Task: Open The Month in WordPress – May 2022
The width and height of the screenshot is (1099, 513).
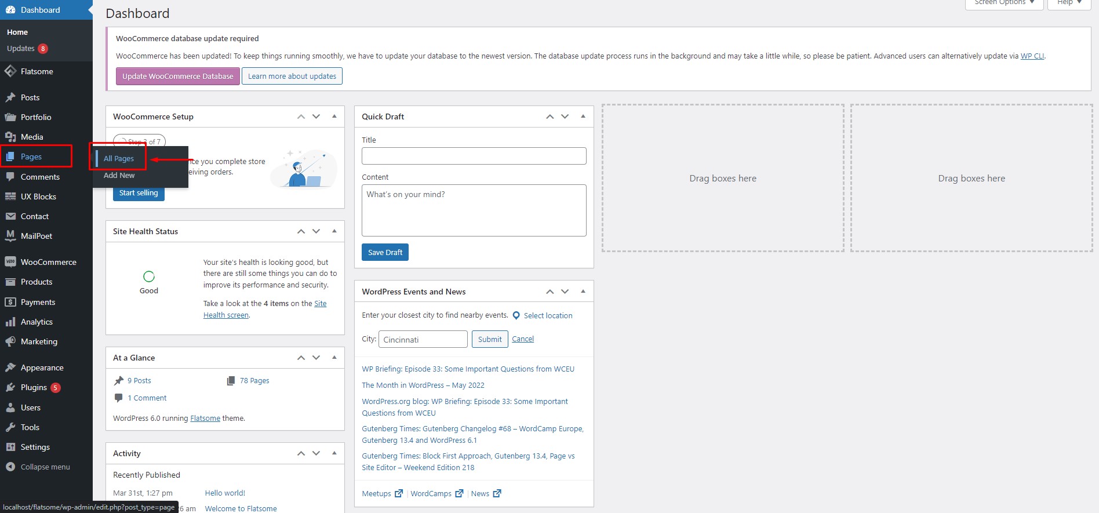Action: (423, 385)
